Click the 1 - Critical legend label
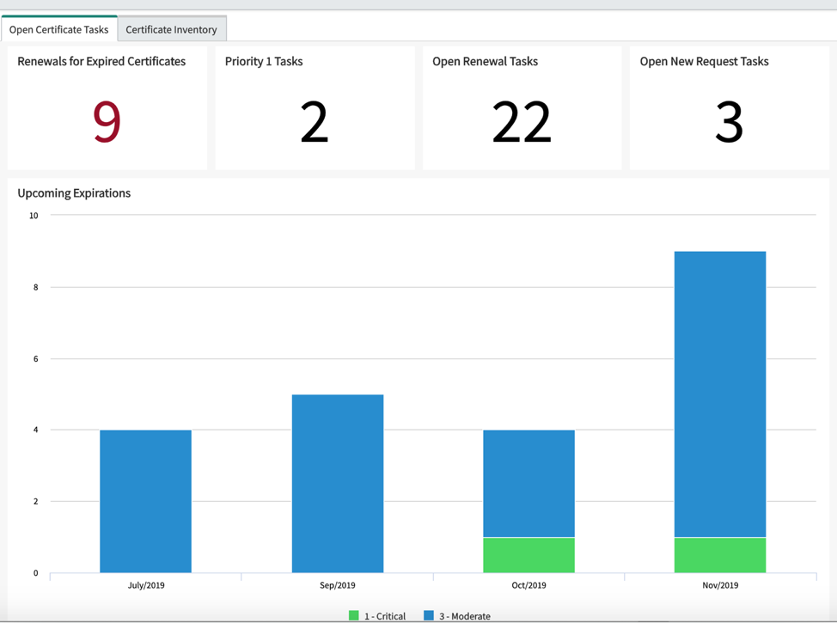 tap(385, 616)
